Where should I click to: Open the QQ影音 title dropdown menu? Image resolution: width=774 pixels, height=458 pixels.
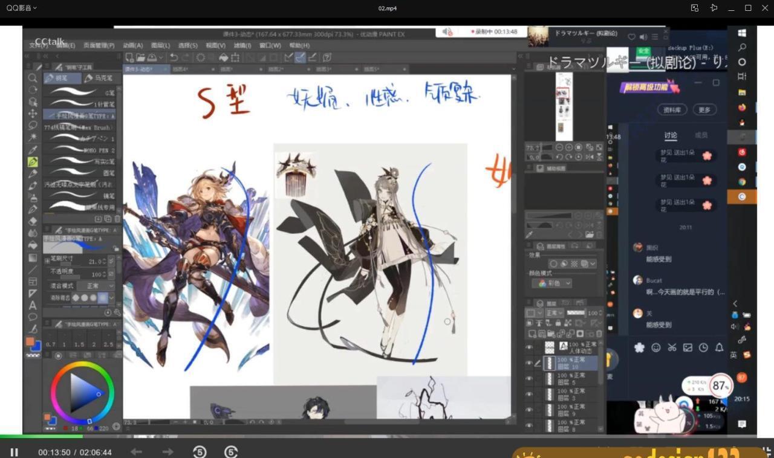click(22, 8)
